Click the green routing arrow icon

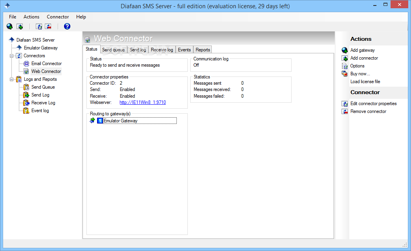point(92,120)
